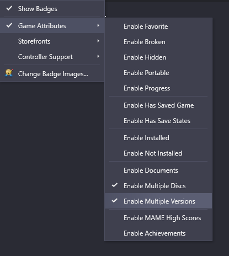Select Enable Broken option

[x=158, y=42]
